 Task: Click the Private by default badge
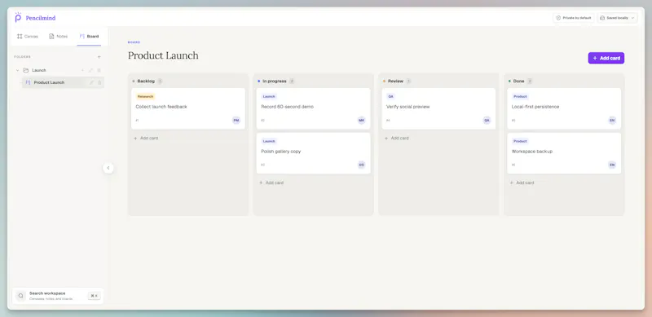click(574, 18)
